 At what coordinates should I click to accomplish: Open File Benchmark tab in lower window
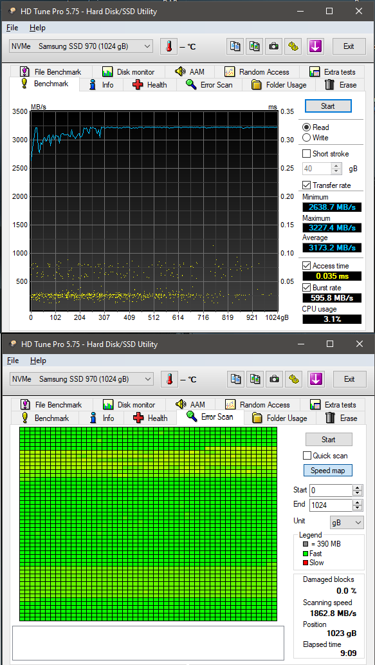51,404
